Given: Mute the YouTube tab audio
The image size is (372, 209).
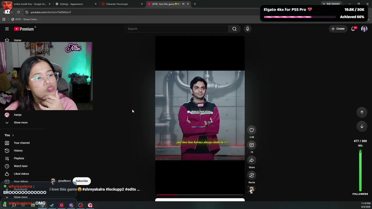Looking at the screenshot, I should pyautogui.click(x=183, y=4).
